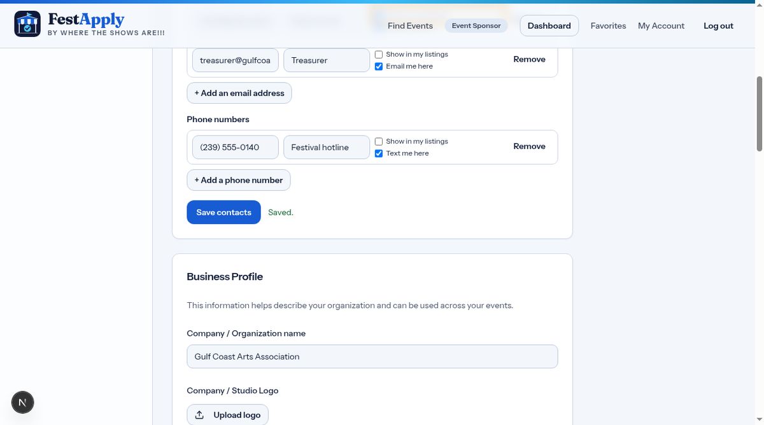
Task: Open Favorites in the top navigation
Action: (608, 26)
